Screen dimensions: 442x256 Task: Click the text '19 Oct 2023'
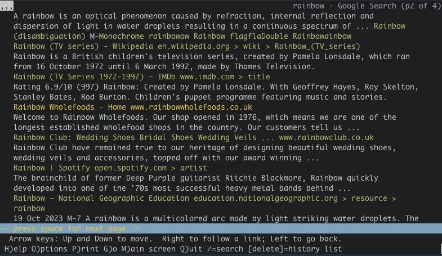(x=38, y=219)
